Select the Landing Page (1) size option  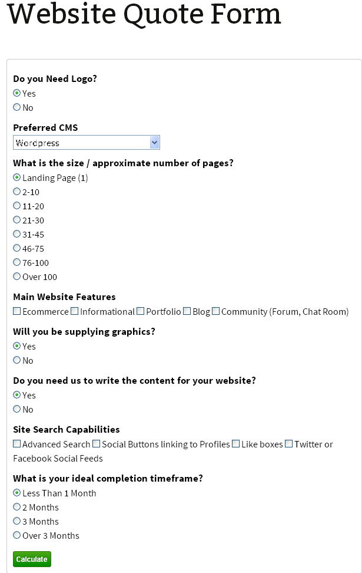(16, 177)
